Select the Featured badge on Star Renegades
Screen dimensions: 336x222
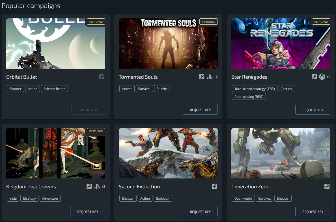321,21
